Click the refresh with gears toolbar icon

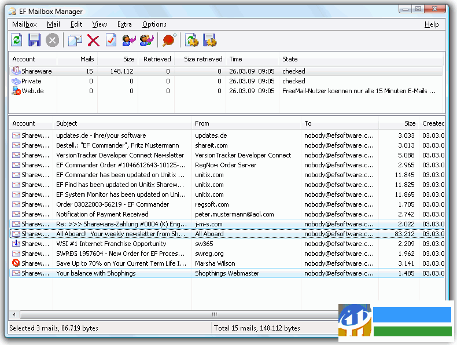[192, 40]
